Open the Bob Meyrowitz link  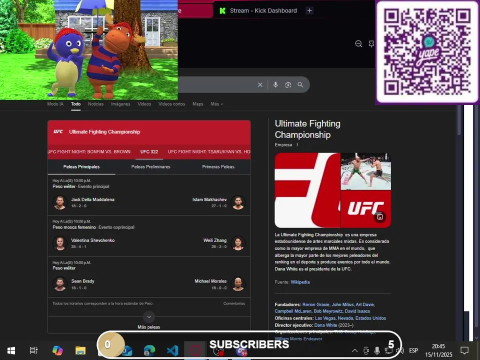coord(328,311)
